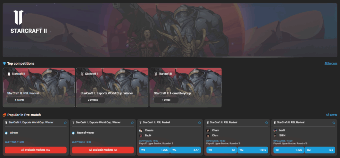Pick W2 odds 5.5 for SHIN

tap(320, 150)
